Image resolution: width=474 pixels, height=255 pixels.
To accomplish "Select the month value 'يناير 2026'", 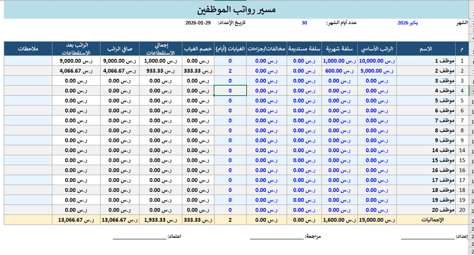I will tap(407, 23).
